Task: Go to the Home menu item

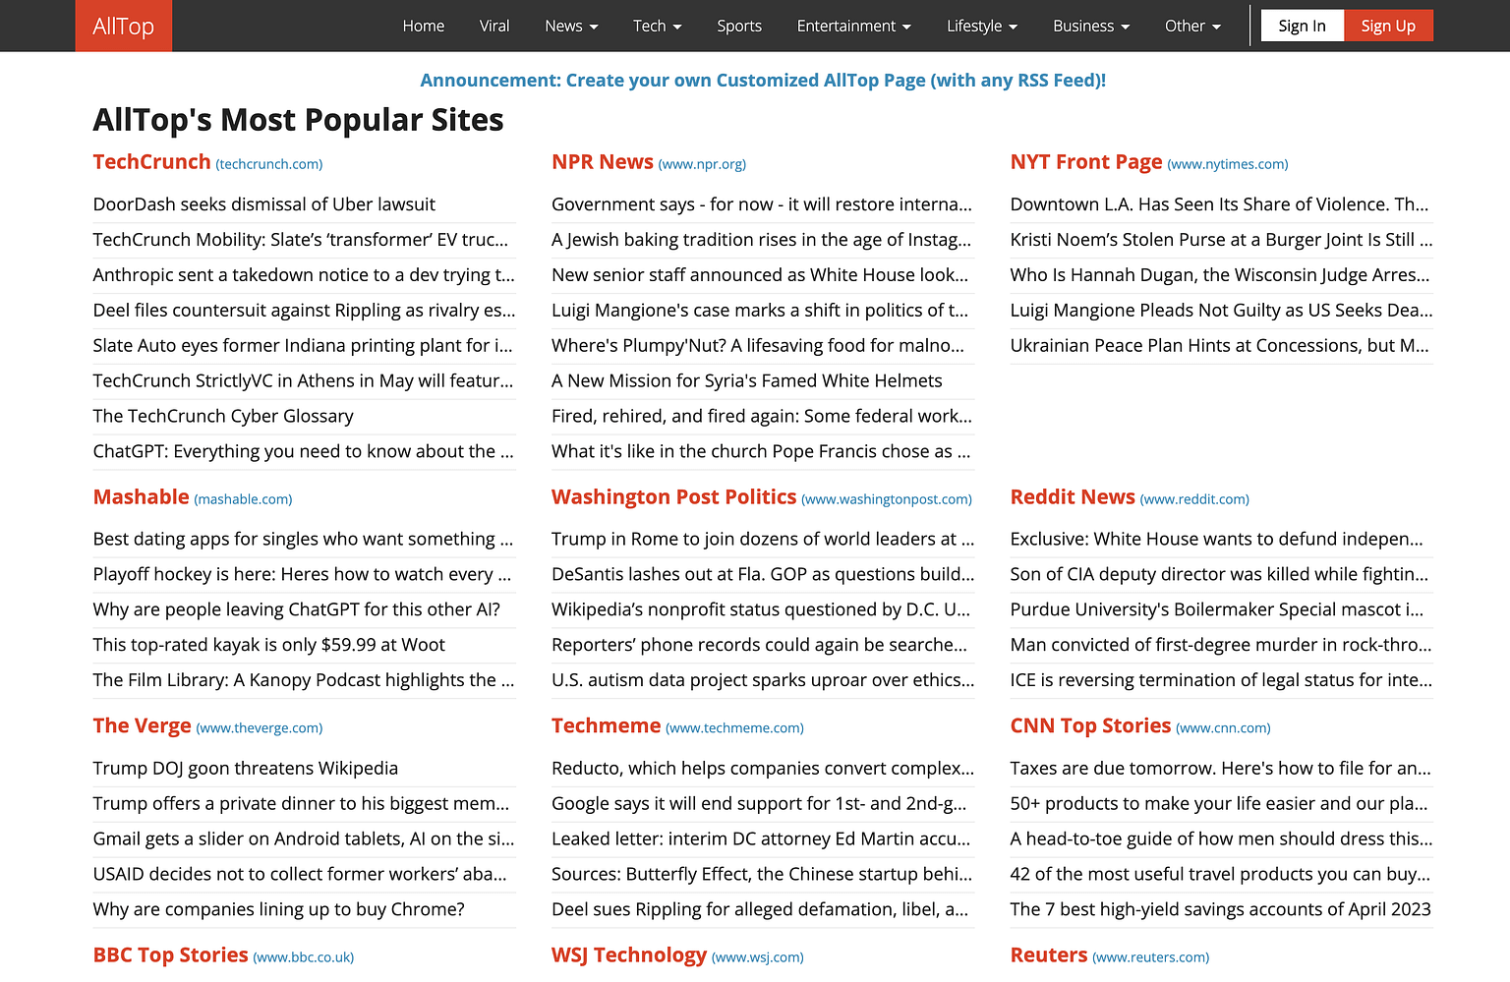Action: (423, 26)
